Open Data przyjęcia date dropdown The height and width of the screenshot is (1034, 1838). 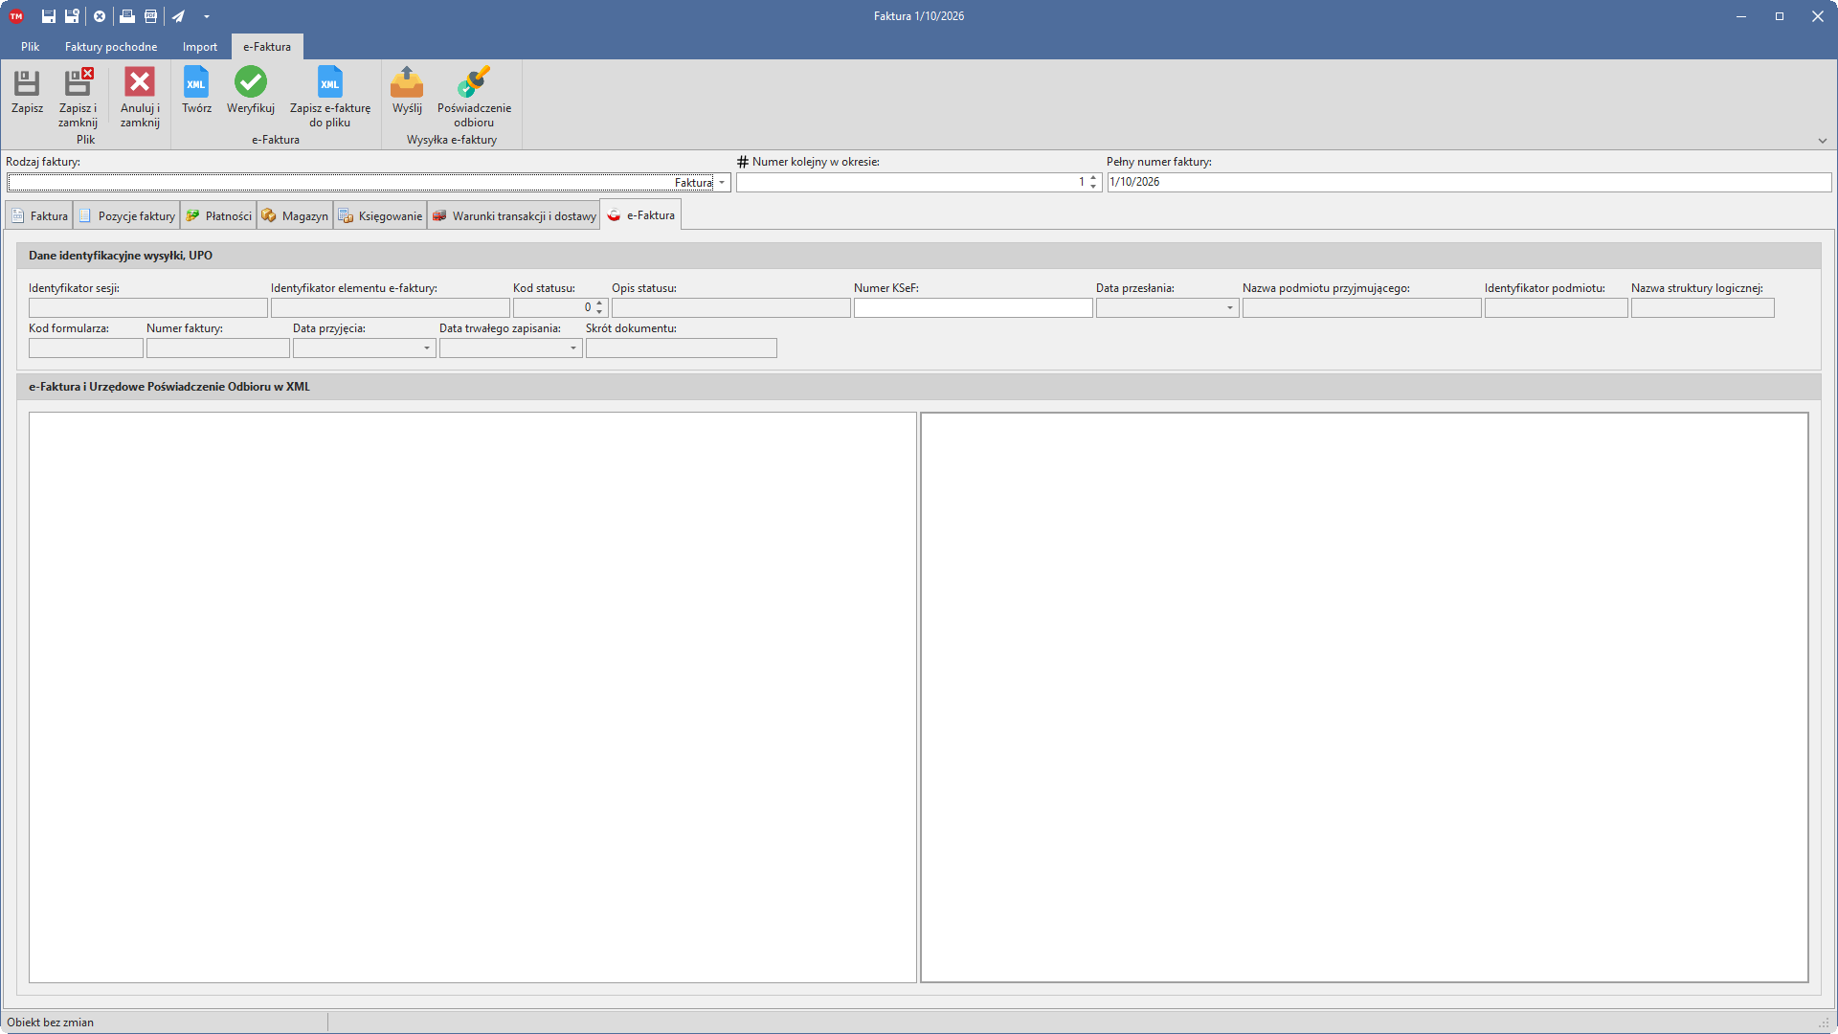427,348
